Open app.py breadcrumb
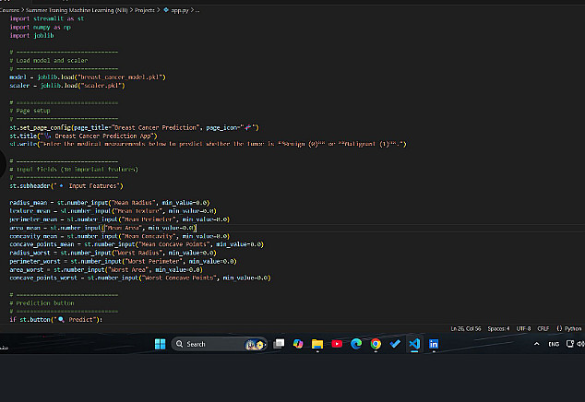Screen dimensions: 585x402 (180, 10)
